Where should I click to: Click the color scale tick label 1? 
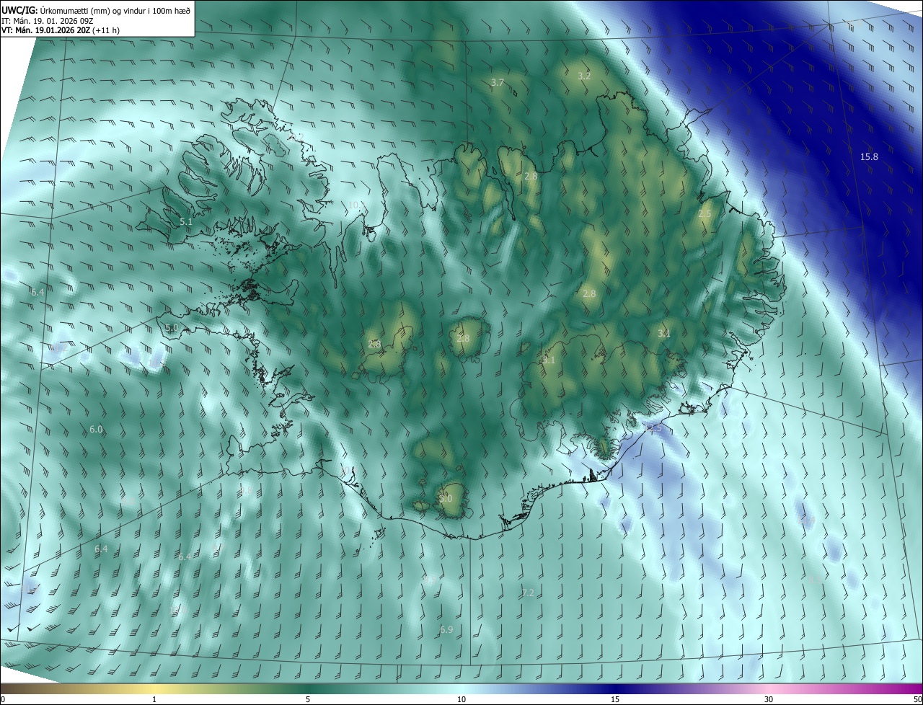(x=154, y=699)
